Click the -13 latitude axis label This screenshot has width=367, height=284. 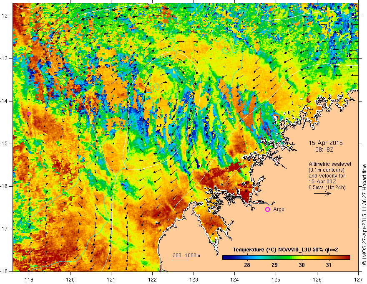4,58
